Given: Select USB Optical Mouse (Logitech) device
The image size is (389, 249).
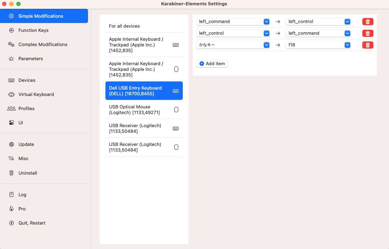Looking at the screenshot, I should [144, 110].
